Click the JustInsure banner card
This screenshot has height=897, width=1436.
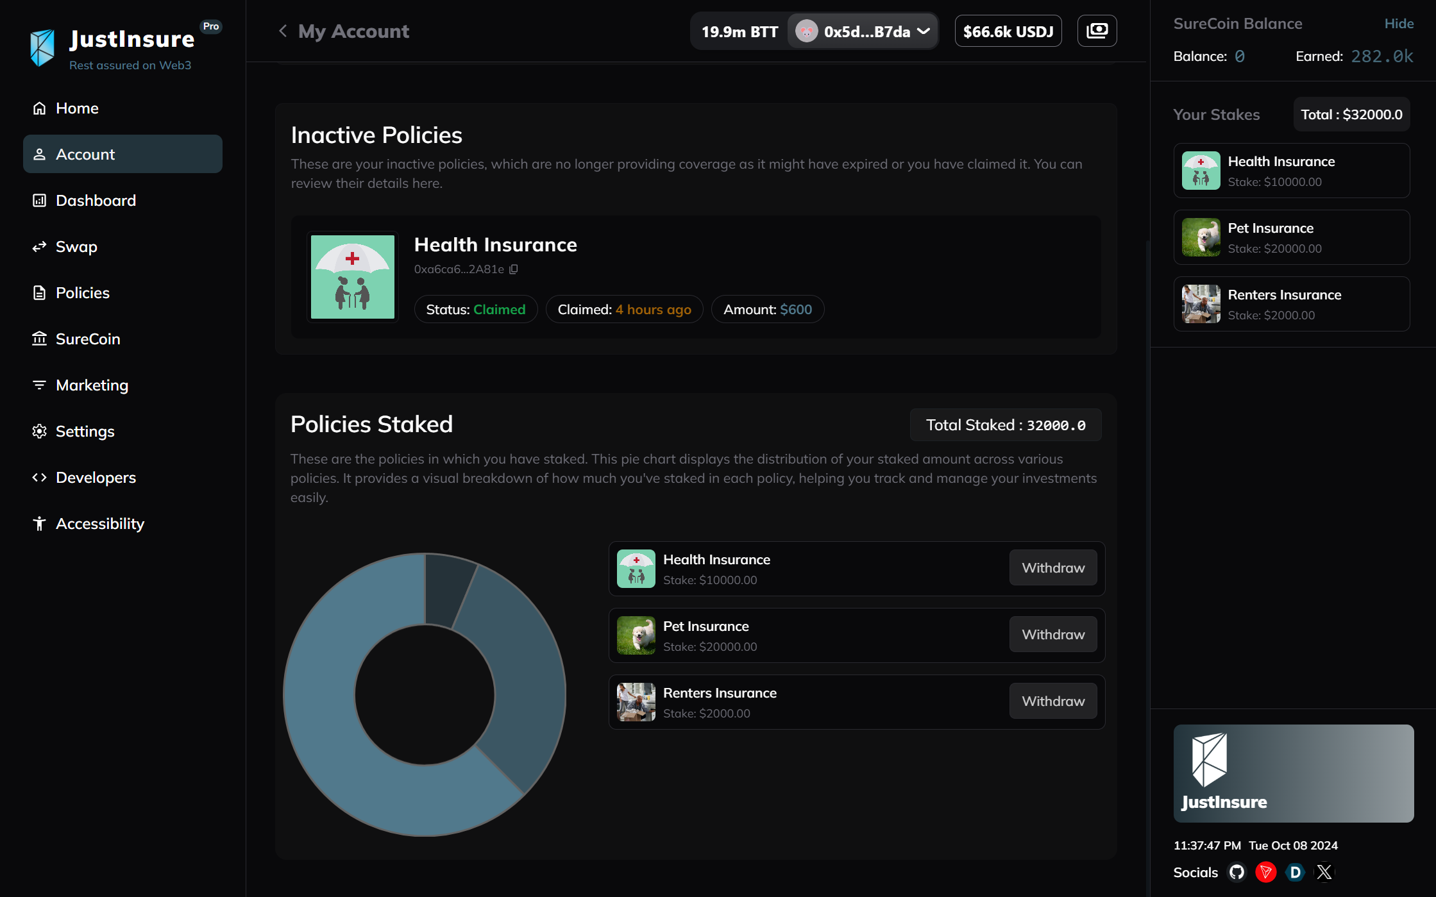click(x=1293, y=773)
